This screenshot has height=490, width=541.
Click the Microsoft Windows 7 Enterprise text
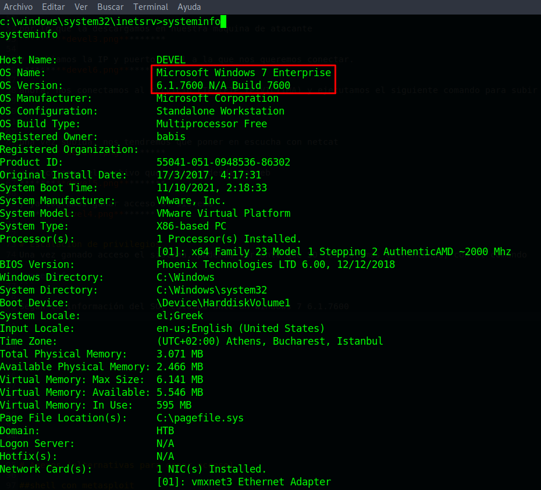(x=243, y=73)
